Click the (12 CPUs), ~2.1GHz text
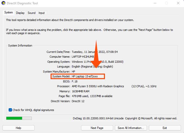The image size is (184, 133). coord(144,86)
